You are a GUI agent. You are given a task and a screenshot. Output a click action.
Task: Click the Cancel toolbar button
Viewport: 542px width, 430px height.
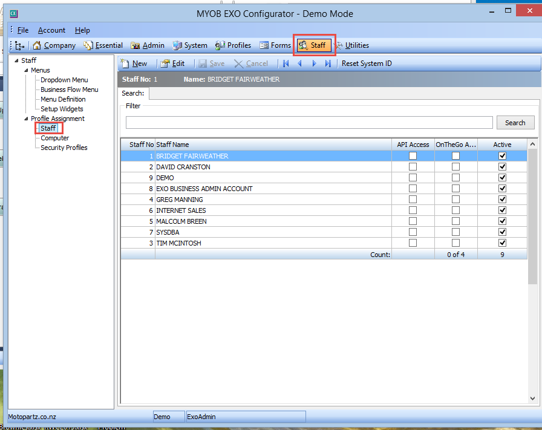pyautogui.click(x=251, y=64)
